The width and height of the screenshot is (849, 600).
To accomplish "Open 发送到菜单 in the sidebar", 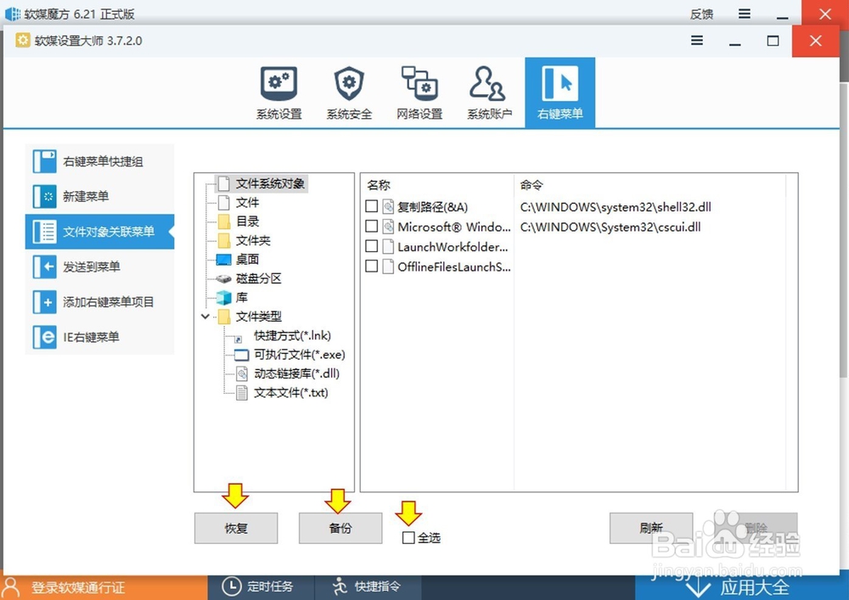I will tap(93, 266).
